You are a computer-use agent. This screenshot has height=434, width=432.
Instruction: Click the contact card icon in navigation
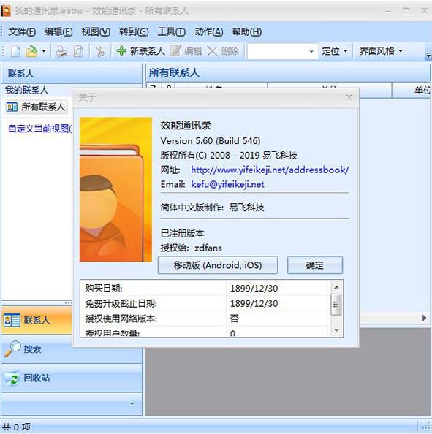coord(12,320)
